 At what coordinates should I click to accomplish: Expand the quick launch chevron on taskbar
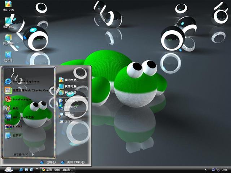(x=37, y=169)
